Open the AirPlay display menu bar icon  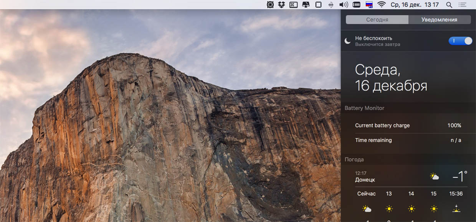tap(306, 5)
